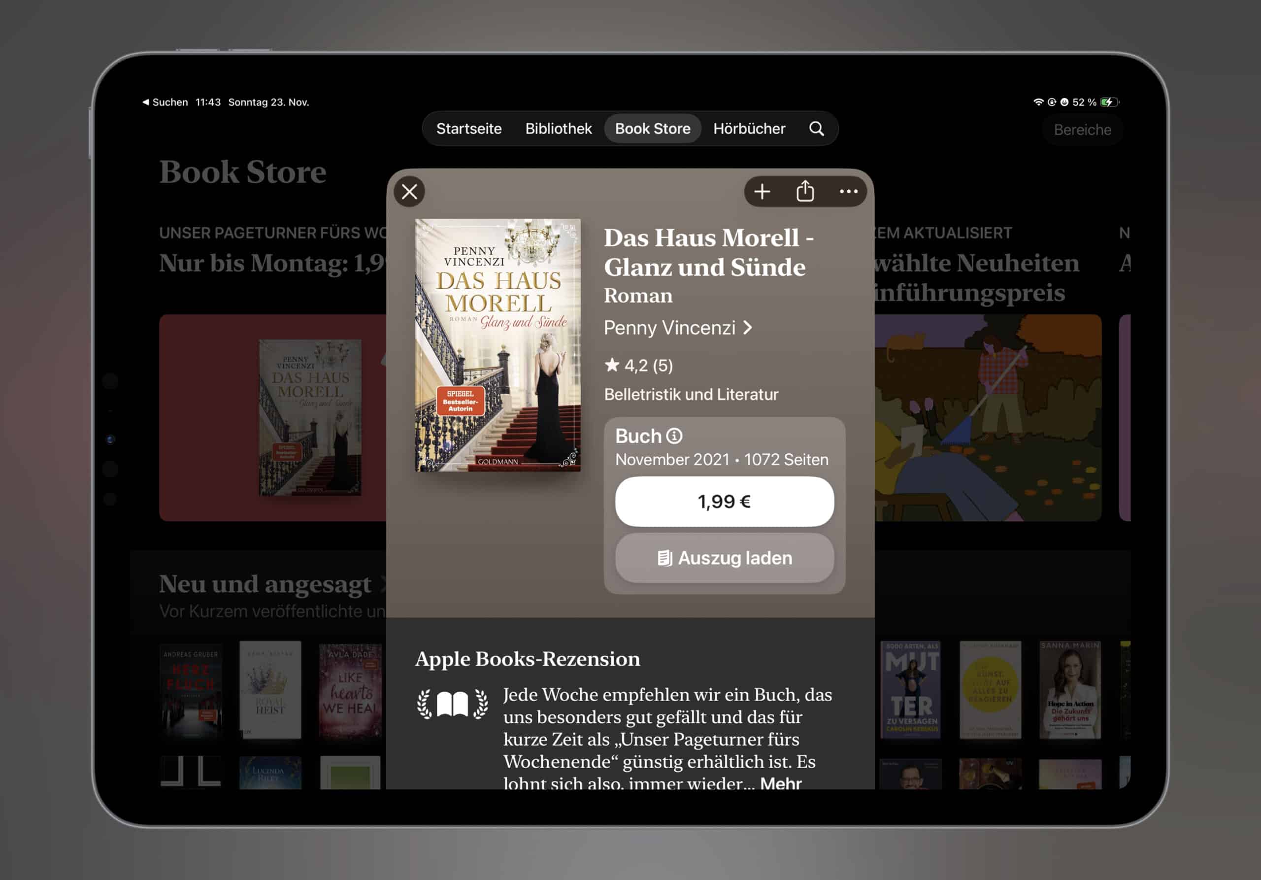The width and height of the screenshot is (1261, 880).
Task: Open the Bereiche sections menu
Action: click(1083, 130)
